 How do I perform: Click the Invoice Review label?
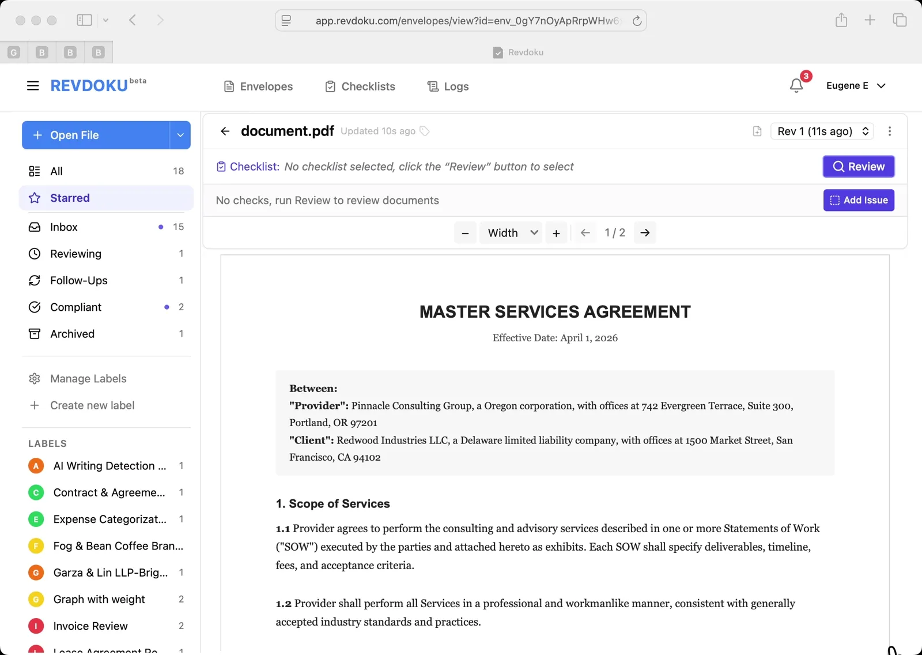pos(90,626)
